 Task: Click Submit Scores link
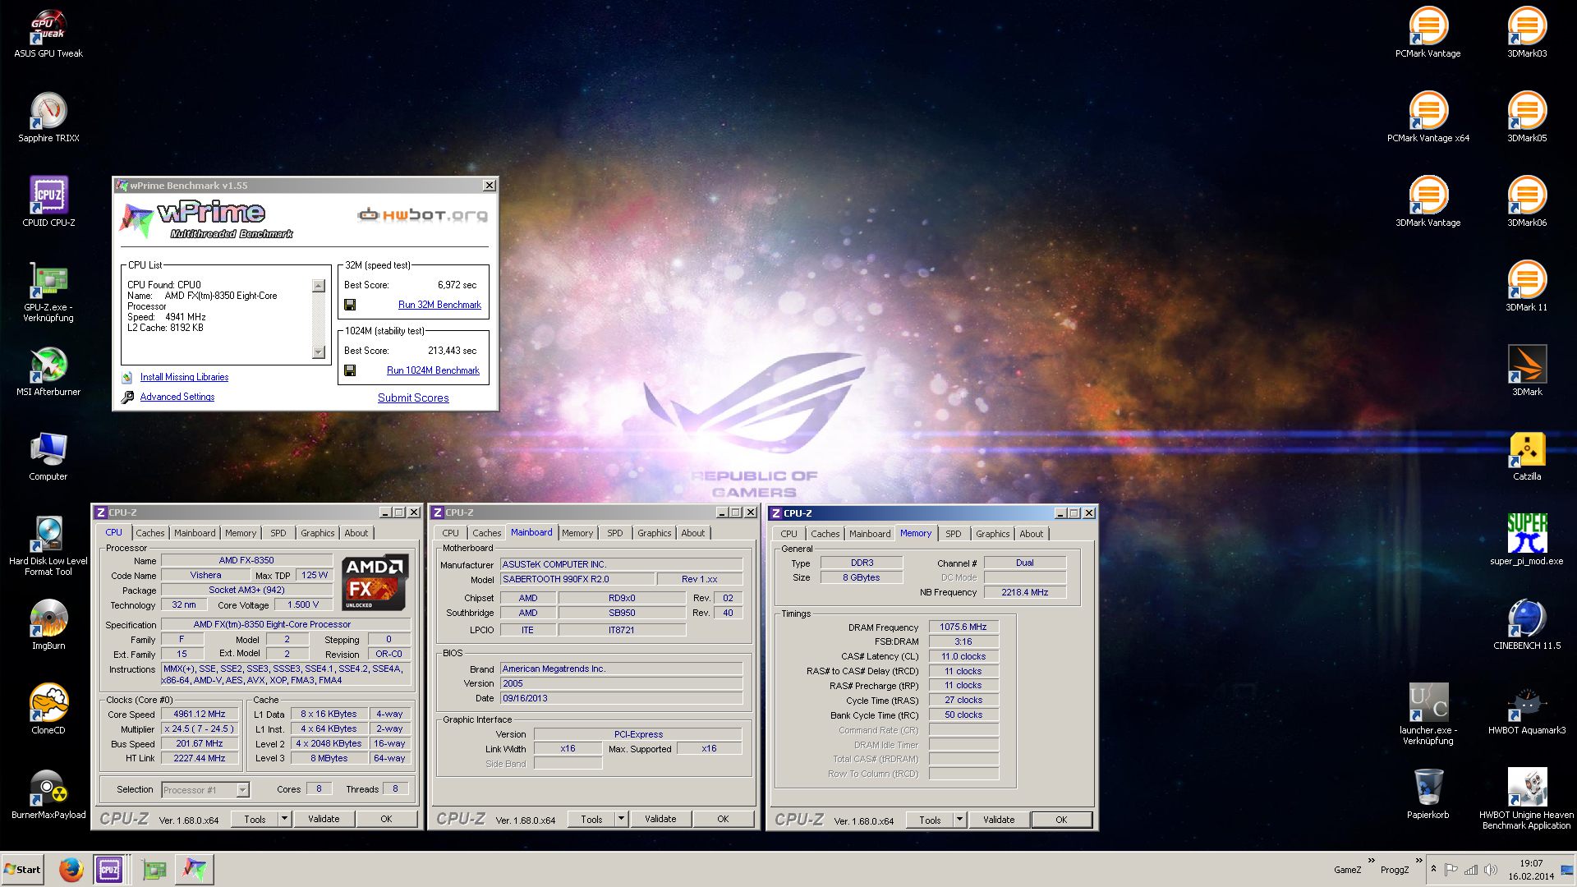click(413, 398)
